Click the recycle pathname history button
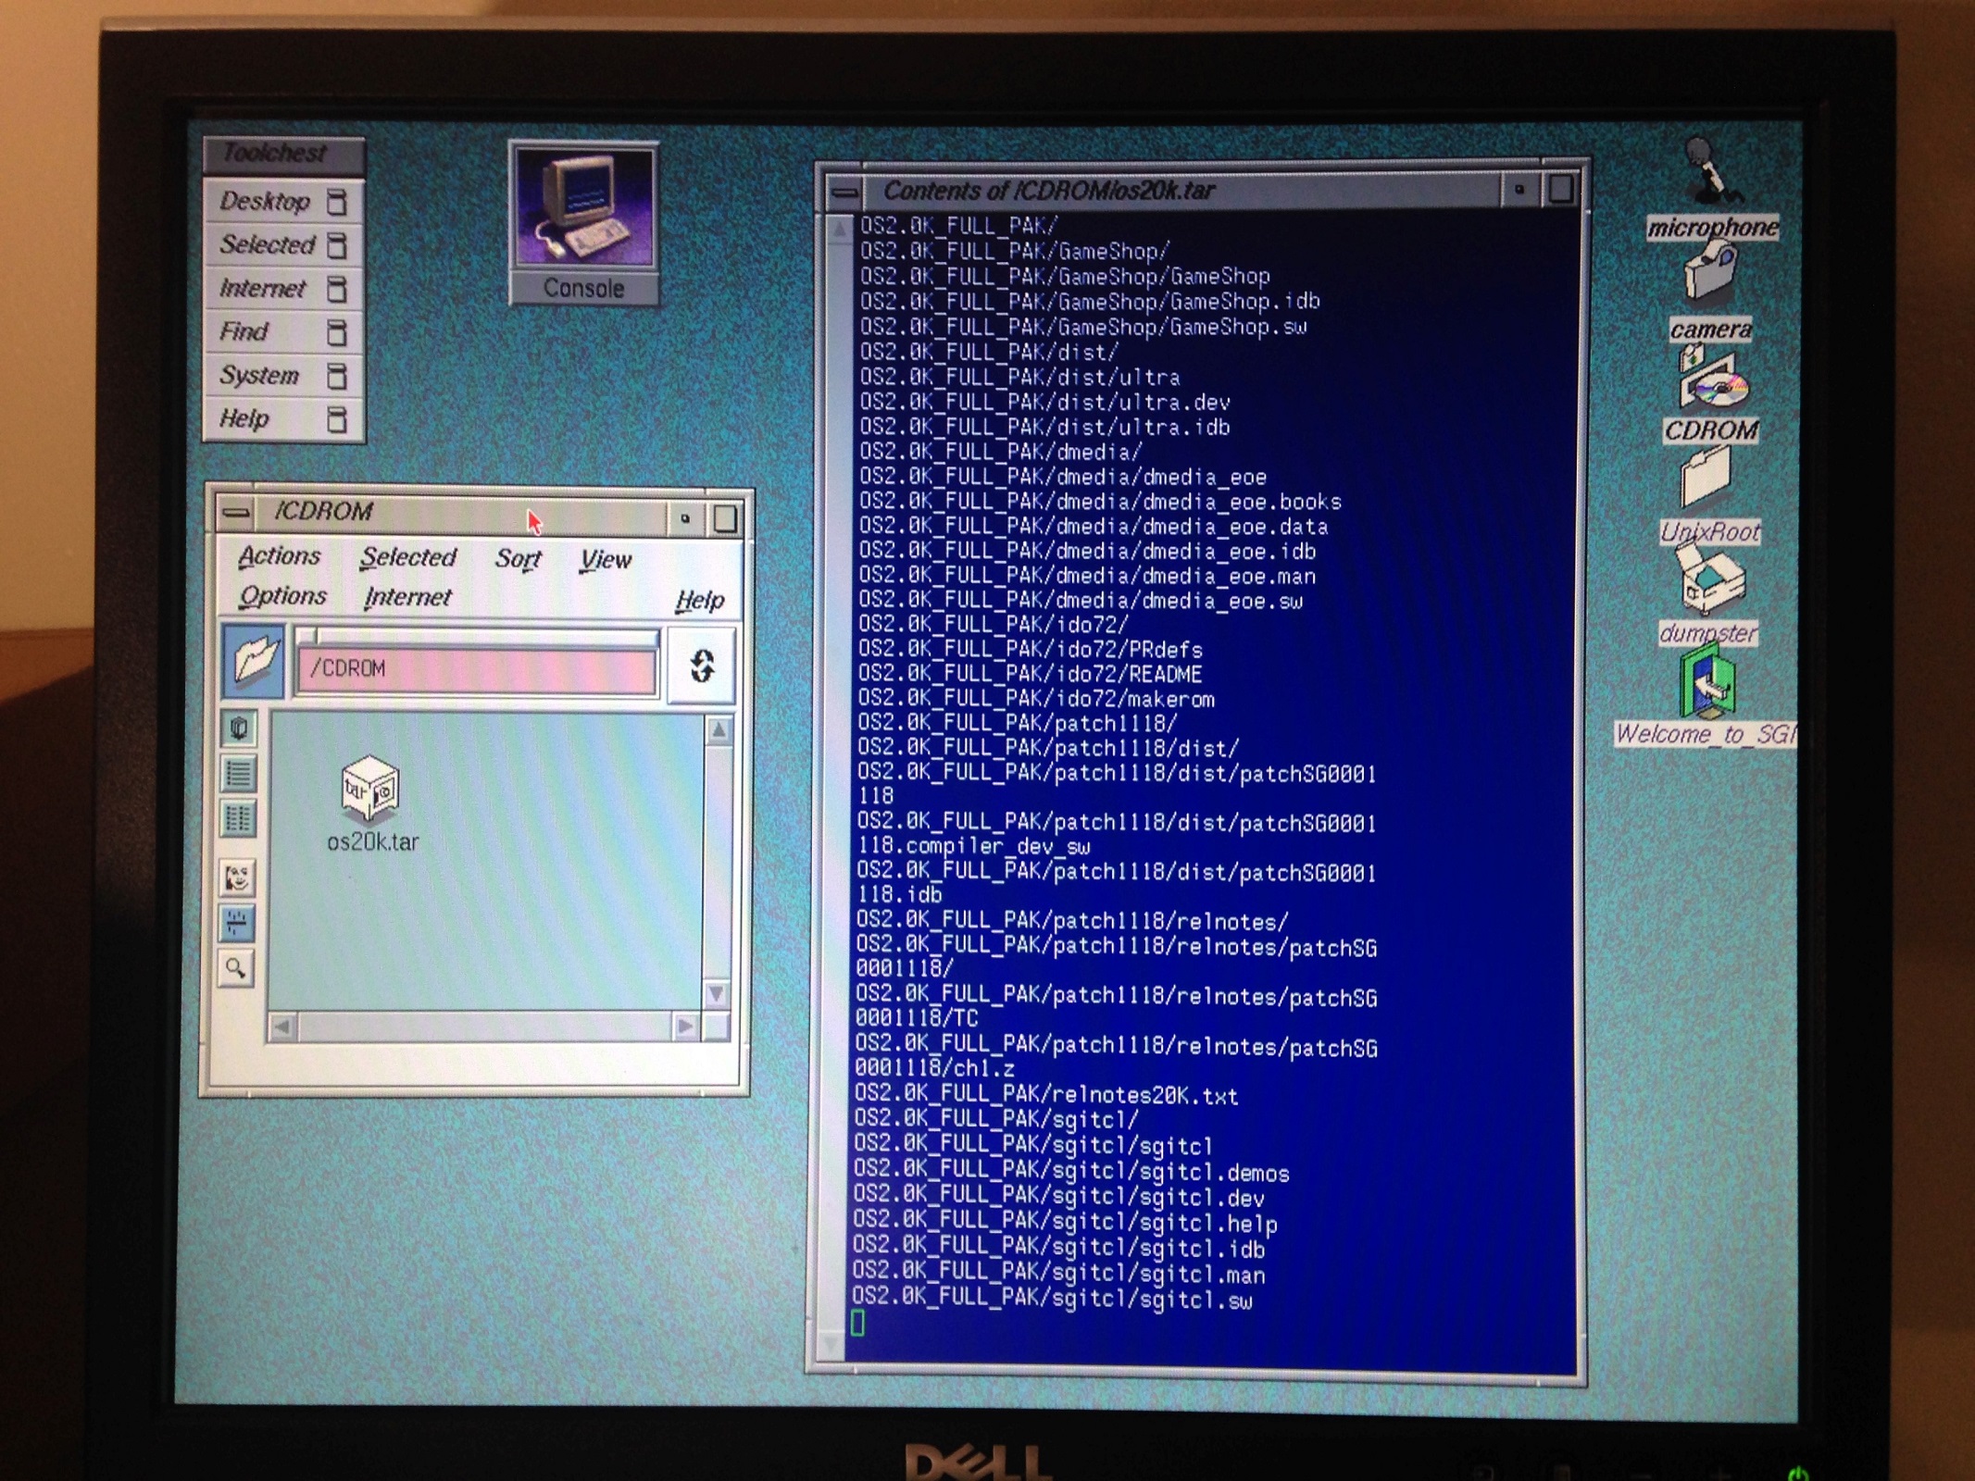 (x=701, y=665)
